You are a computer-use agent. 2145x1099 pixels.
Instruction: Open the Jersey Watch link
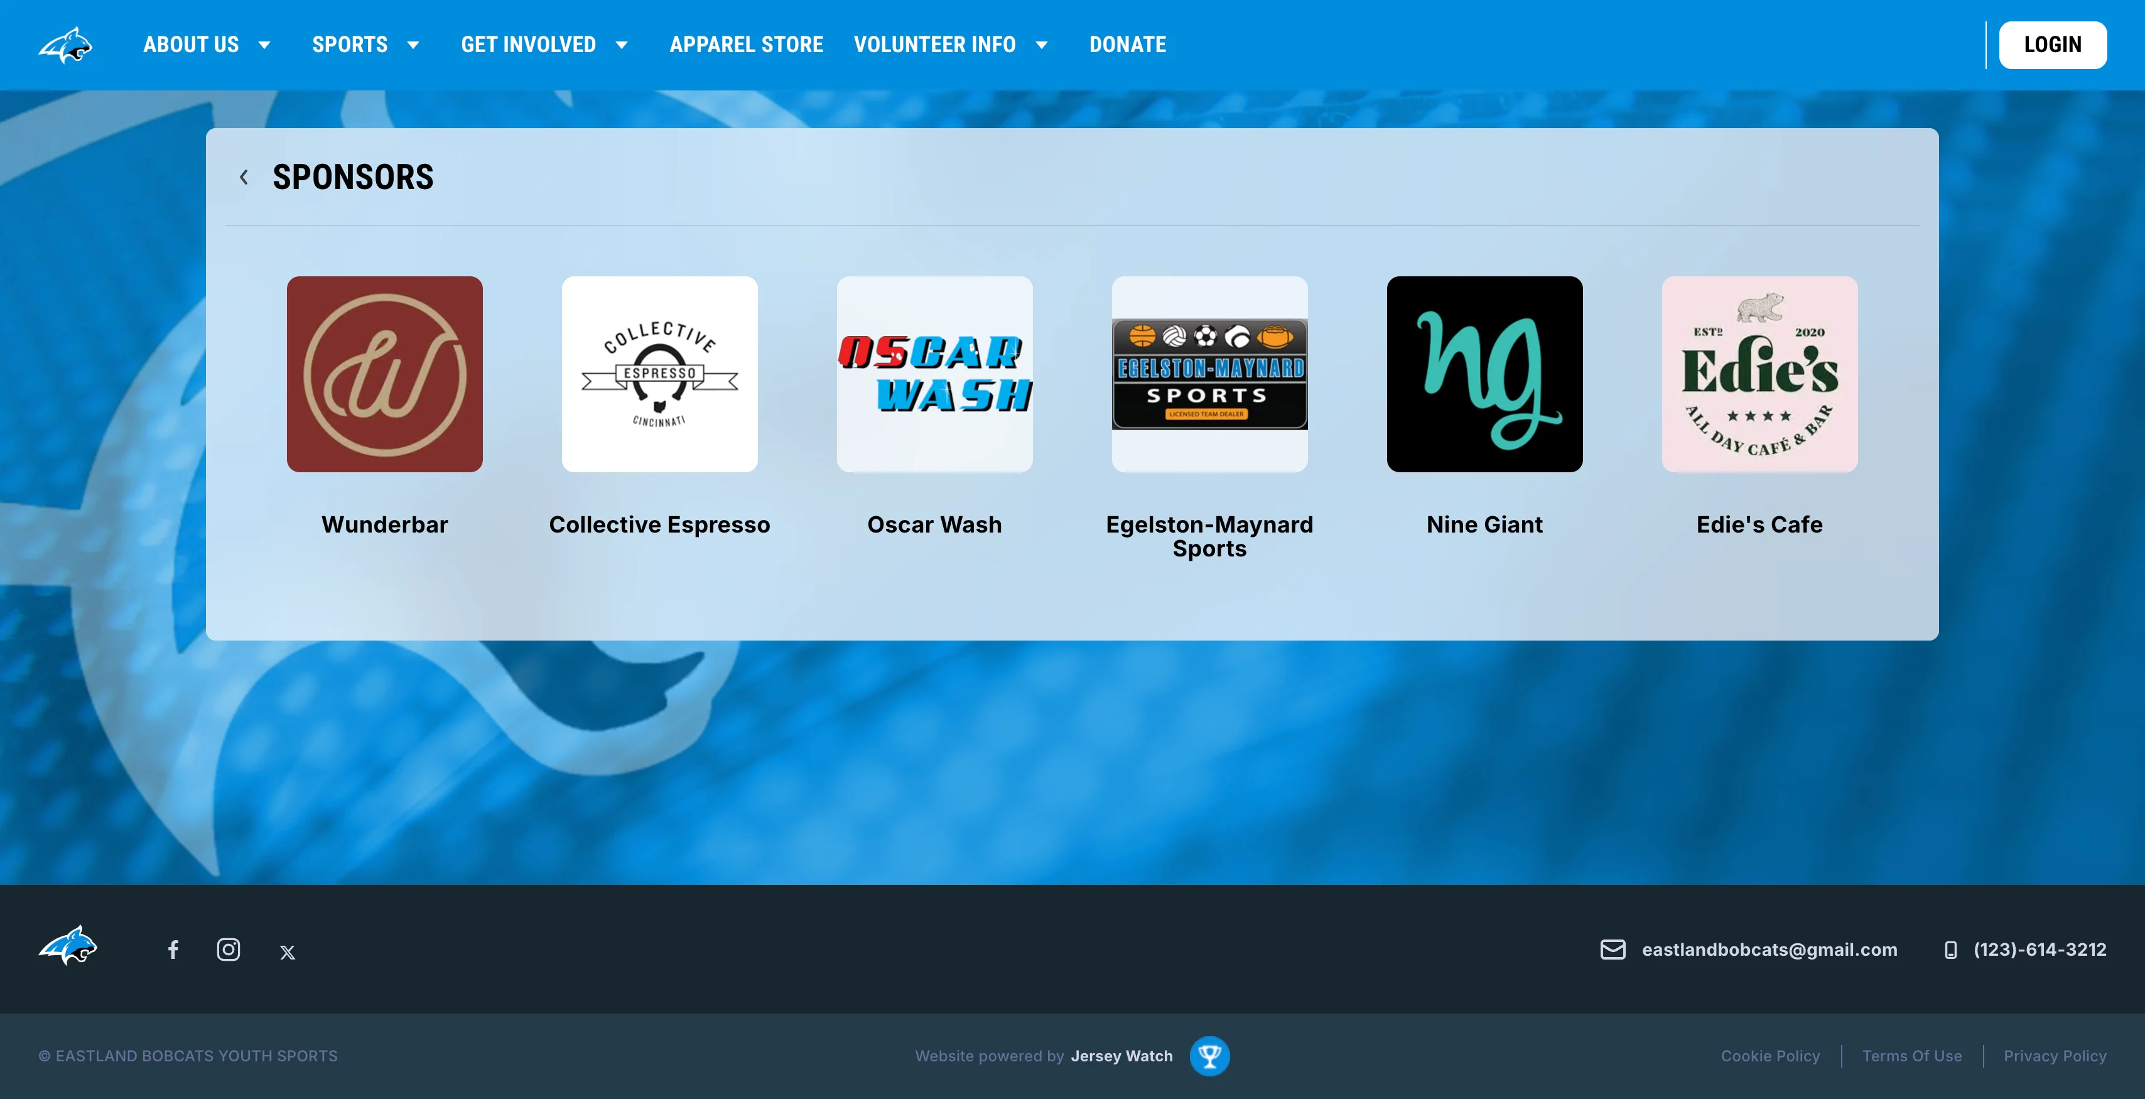pyautogui.click(x=1121, y=1056)
